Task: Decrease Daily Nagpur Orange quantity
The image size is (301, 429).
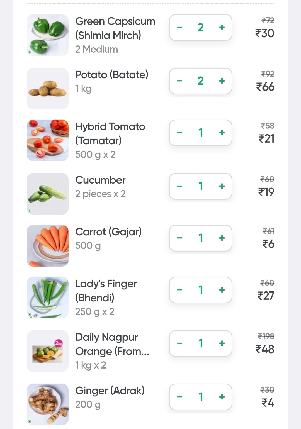Action: click(x=180, y=343)
